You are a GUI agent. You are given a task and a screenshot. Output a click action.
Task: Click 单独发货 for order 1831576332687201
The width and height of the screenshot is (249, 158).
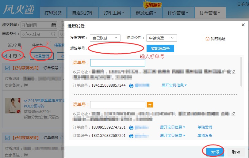pos(205,135)
